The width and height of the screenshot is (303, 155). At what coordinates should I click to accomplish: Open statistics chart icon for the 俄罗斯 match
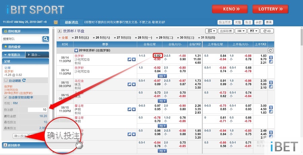tap(271, 62)
